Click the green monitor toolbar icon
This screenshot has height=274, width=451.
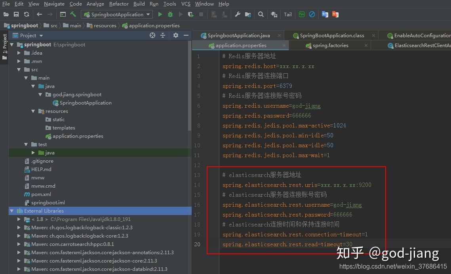[x=301, y=14]
